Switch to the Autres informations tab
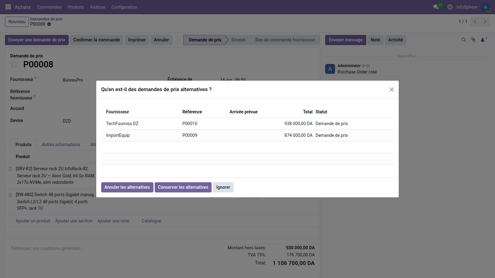495x278 pixels. point(61,145)
